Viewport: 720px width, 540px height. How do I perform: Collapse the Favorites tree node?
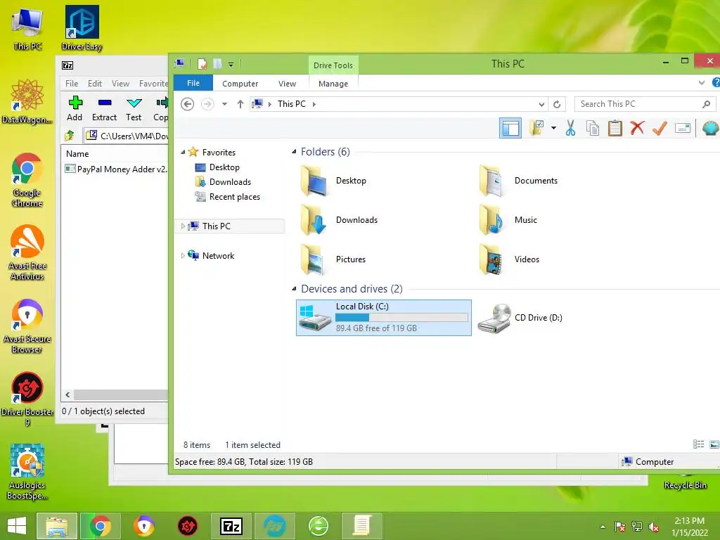(x=183, y=152)
